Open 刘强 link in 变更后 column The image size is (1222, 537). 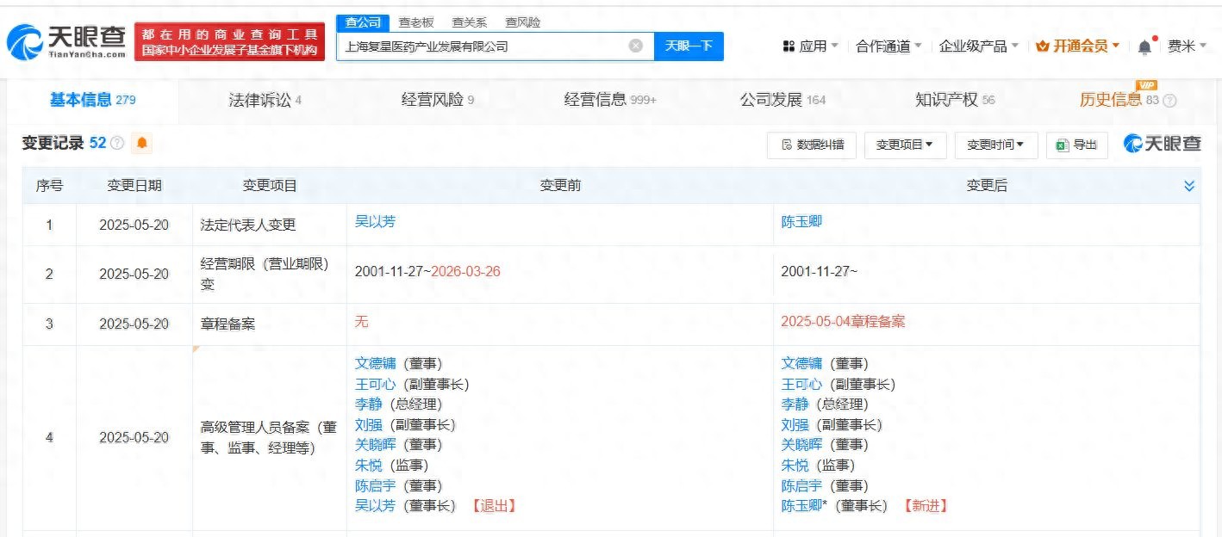tap(795, 424)
